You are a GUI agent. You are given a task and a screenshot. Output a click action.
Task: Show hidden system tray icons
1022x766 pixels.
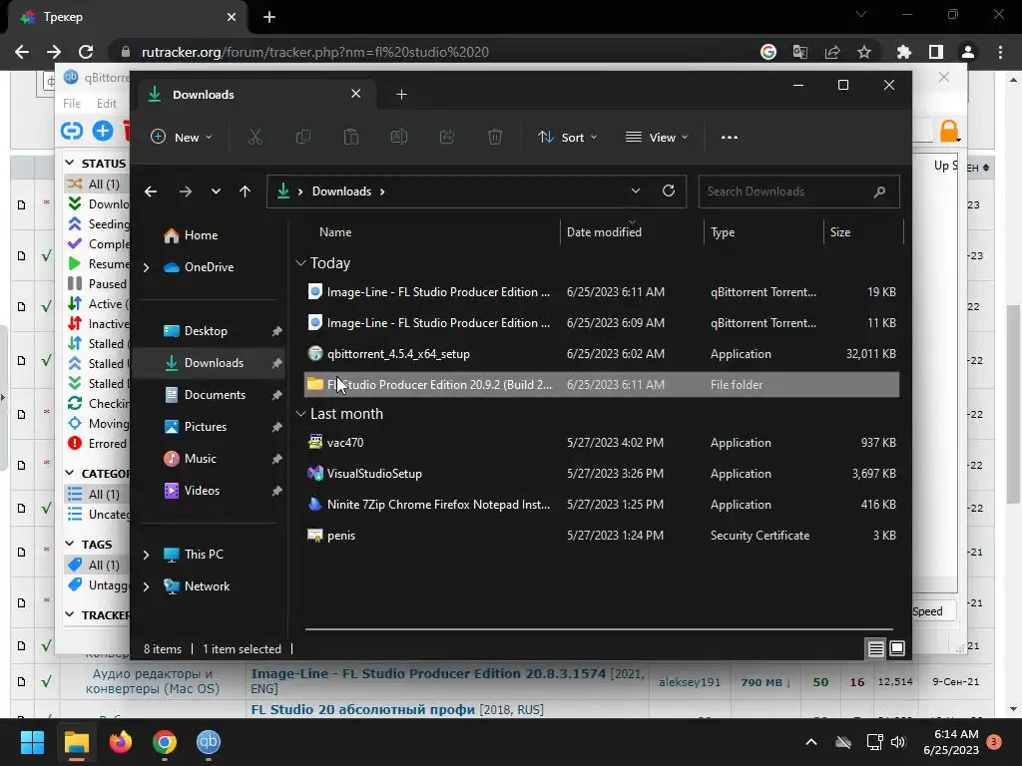pyautogui.click(x=811, y=742)
